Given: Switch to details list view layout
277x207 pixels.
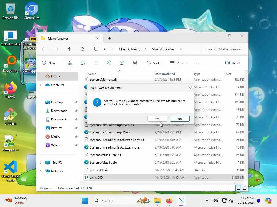Looking at the screenshot, I should coord(238,188).
